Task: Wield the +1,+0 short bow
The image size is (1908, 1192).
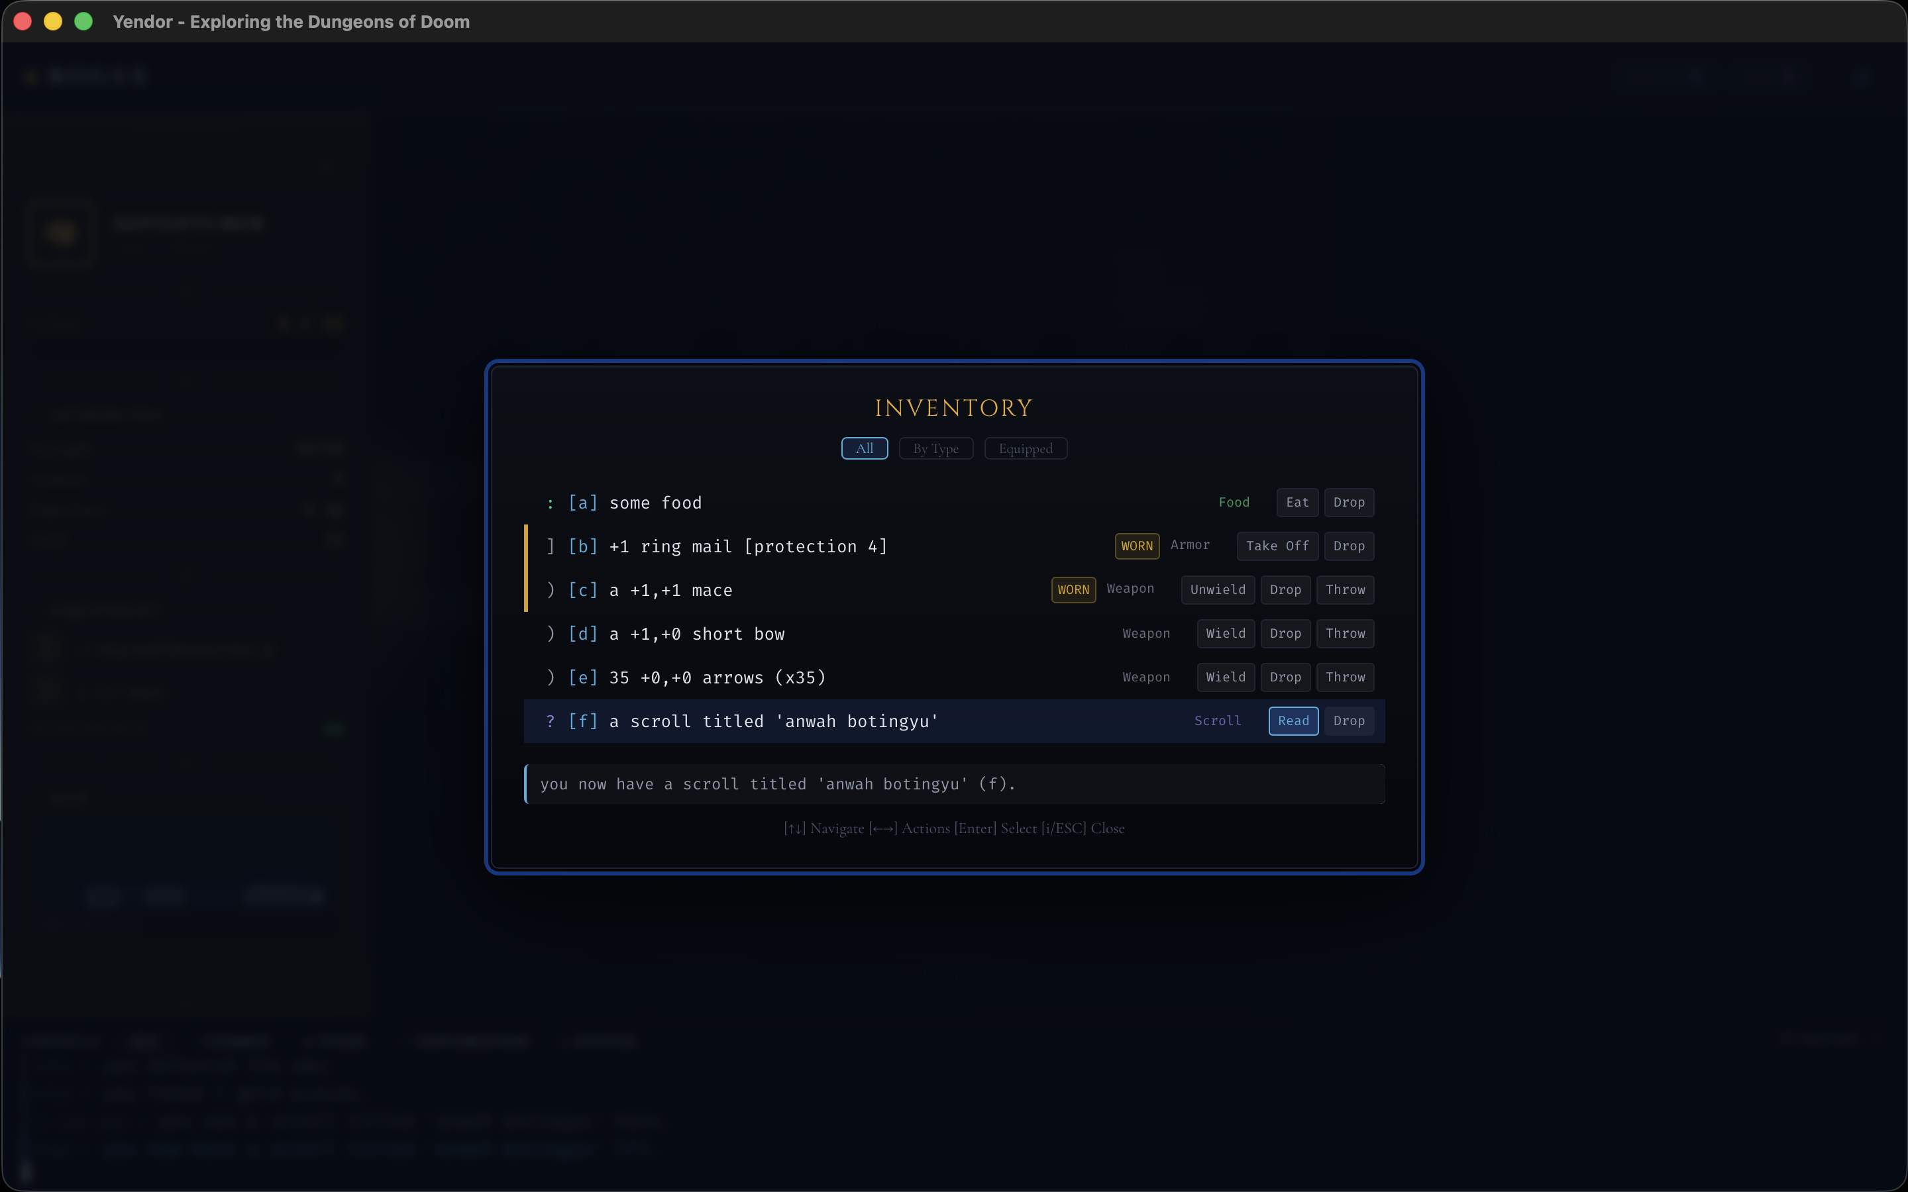Action: 1225,633
